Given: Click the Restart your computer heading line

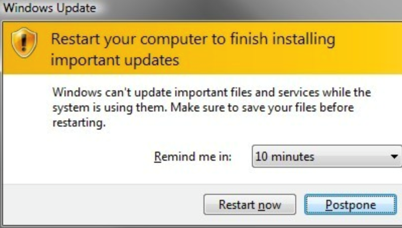Looking at the screenshot, I should [x=193, y=40].
